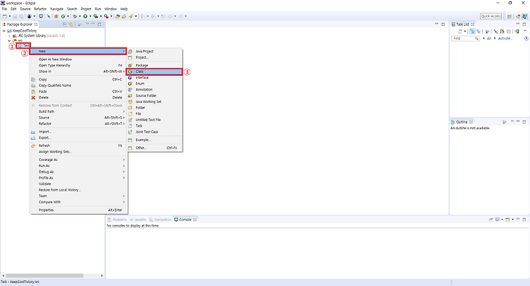The width and height of the screenshot is (530, 286).
Task: Collapse the KeepCoolTistory project node
Action: [4, 31]
